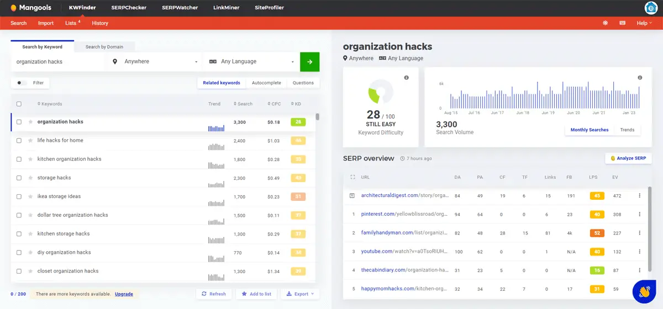The image size is (663, 309).
Task: Open the Any Language dropdown
Action: click(x=251, y=62)
